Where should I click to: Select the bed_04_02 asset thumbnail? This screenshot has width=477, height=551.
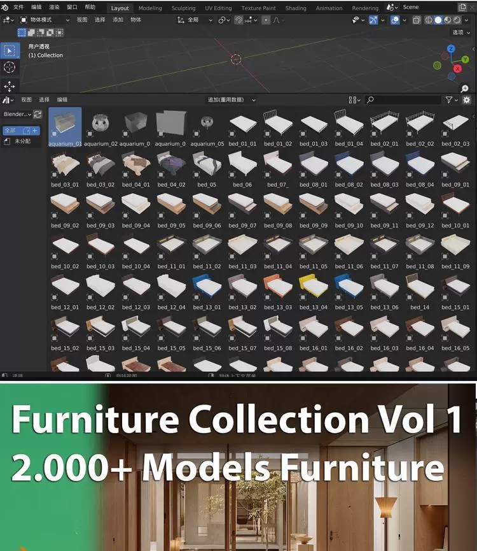(172, 165)
